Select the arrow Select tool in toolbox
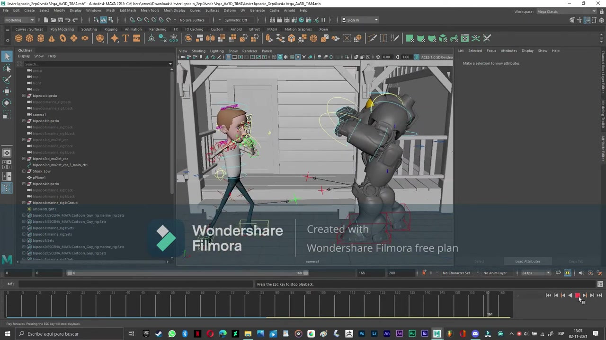This screenshot has height=340, width=606. coord(7,57)
